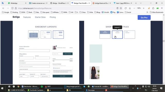Open the Pricing link
Image resolution: width=165 pixels, height=92 pixels.
click(53, 17)
